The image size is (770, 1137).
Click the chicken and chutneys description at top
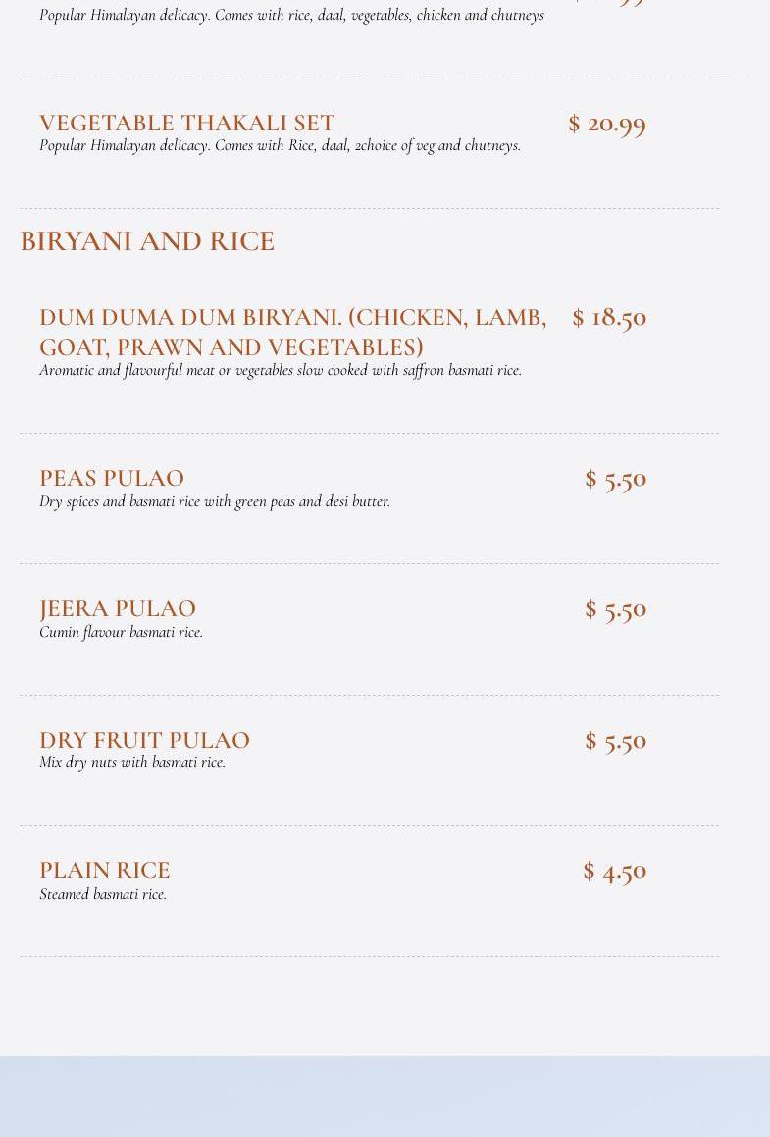point(291,15)
